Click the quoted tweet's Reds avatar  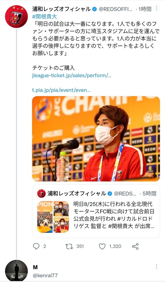coord(41,194)
